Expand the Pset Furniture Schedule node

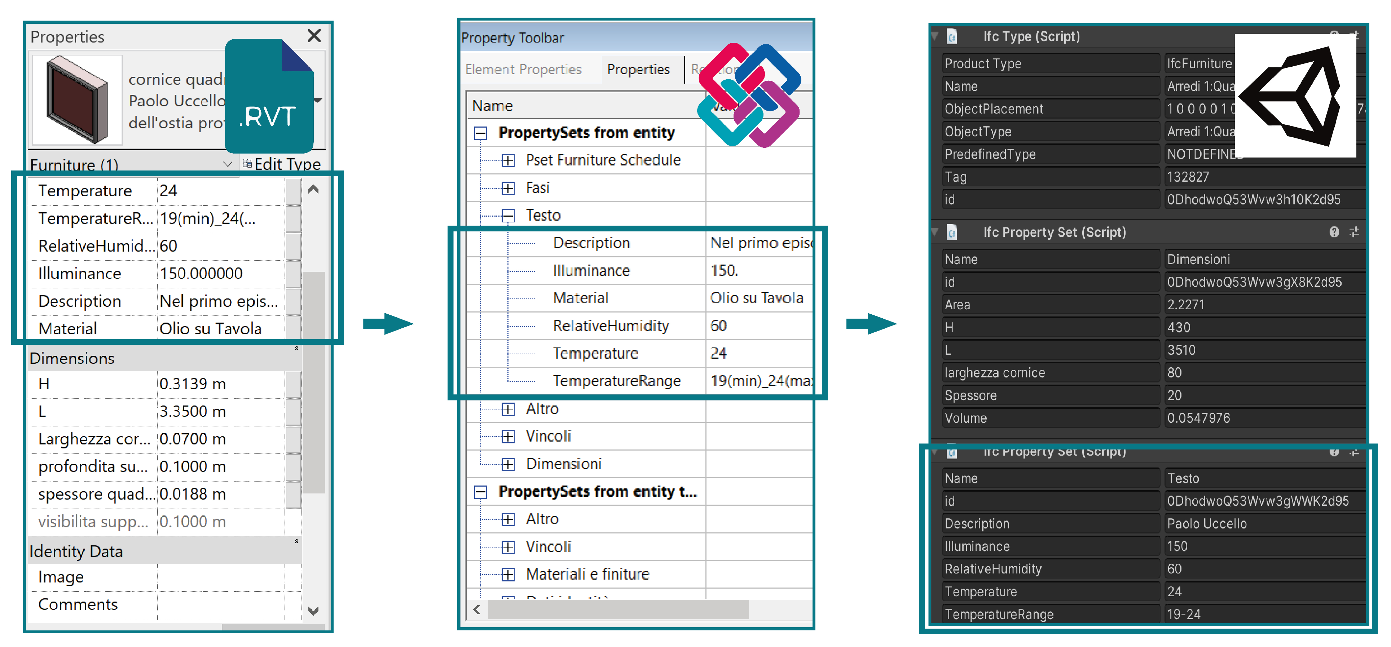pos(507,160)
